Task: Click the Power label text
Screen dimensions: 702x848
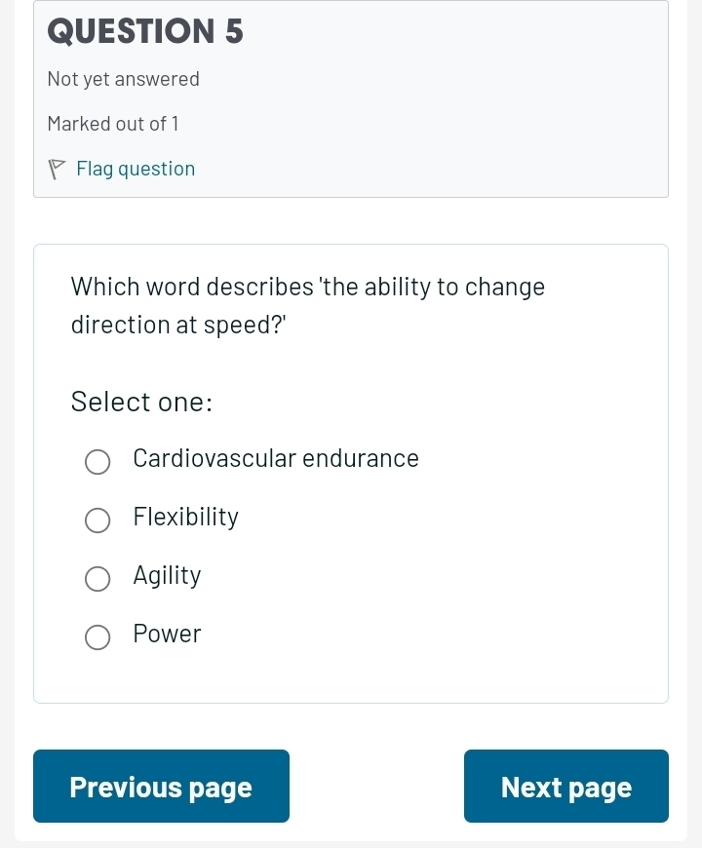Action: 167,634
